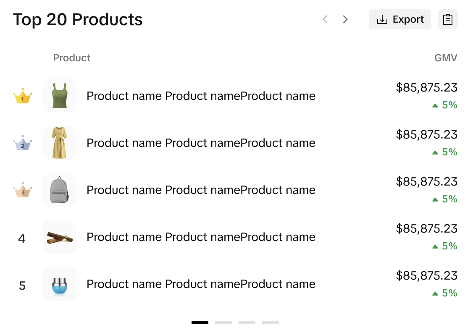Screen dimensions: 473x335
Task: Open the blue cream jar product thumbnail
Action: (x=60, y=284)
